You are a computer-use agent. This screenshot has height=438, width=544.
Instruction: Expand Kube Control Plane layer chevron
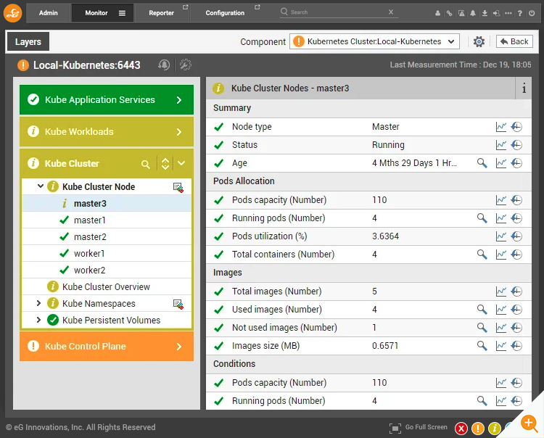point(179,347)
